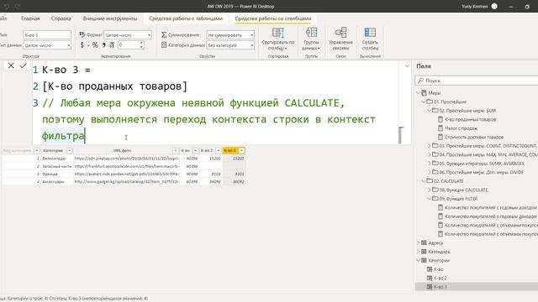Open the Суммирование dropdown Не суммировать
This screenshot has width=538, height=302.
pyautogui.click(x=230, y=35)
